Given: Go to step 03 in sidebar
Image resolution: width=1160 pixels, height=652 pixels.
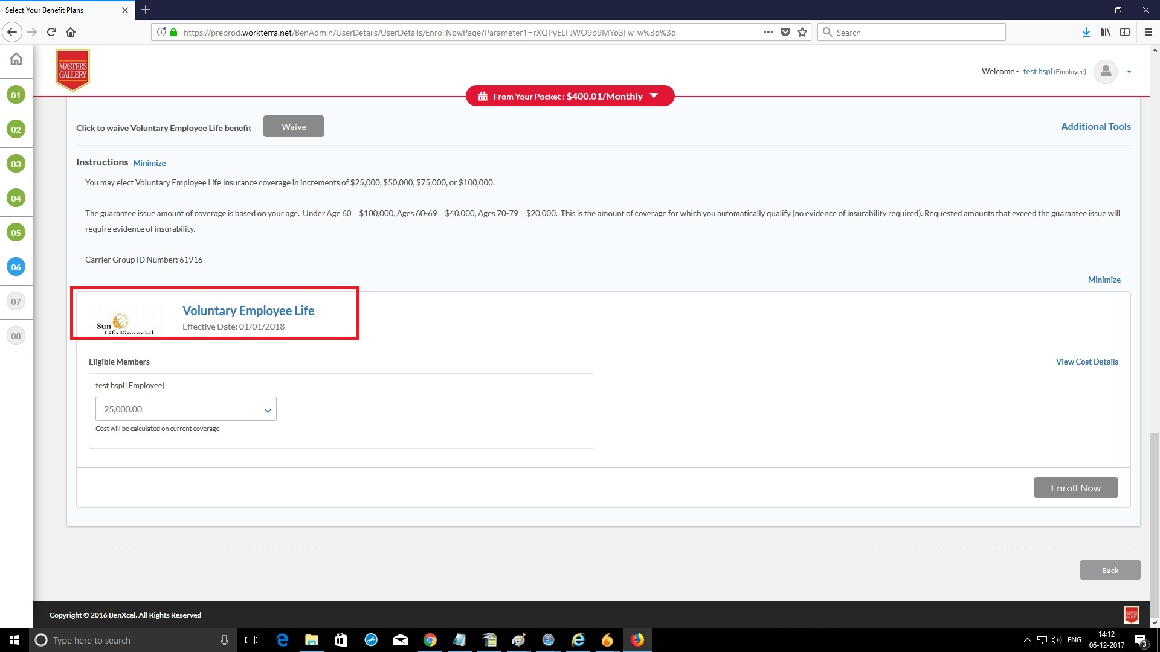Looking at the screenshot, I should [x=16, y=164].
